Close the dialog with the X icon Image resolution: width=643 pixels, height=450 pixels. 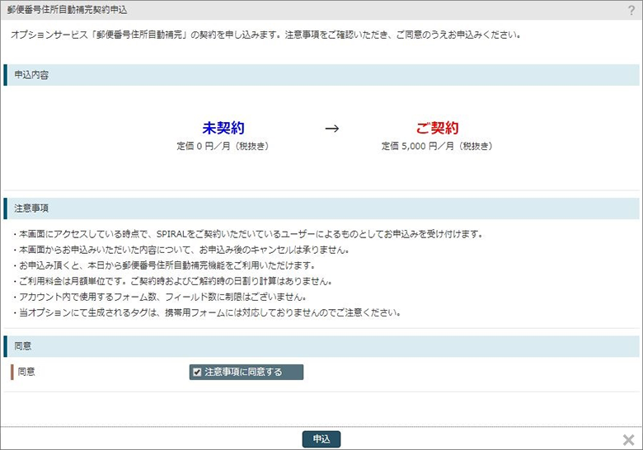(628, 440)
